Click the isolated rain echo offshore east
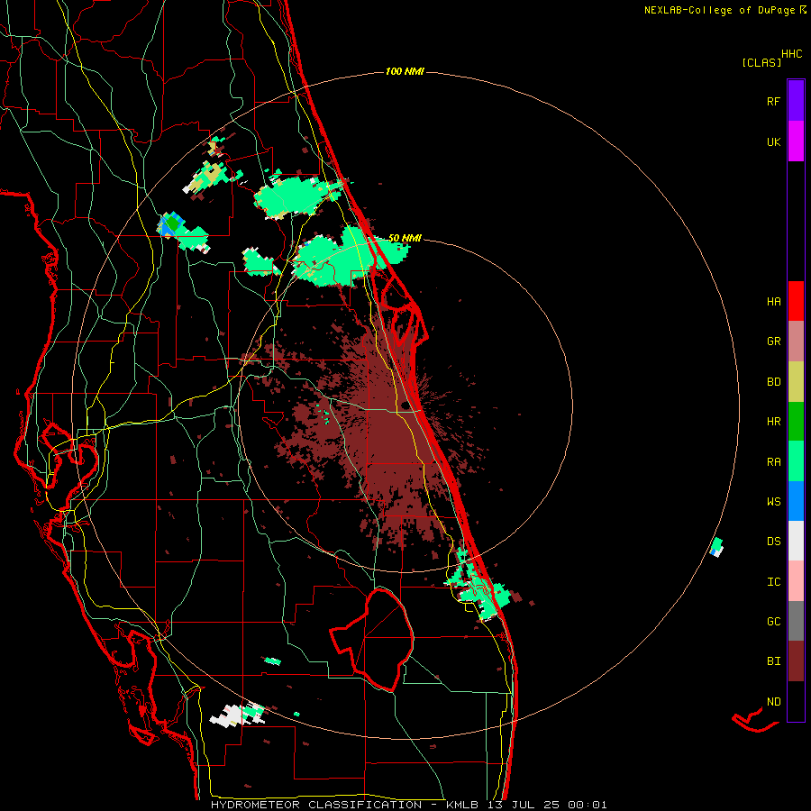The image size is (811, 811). coord(716,547)
